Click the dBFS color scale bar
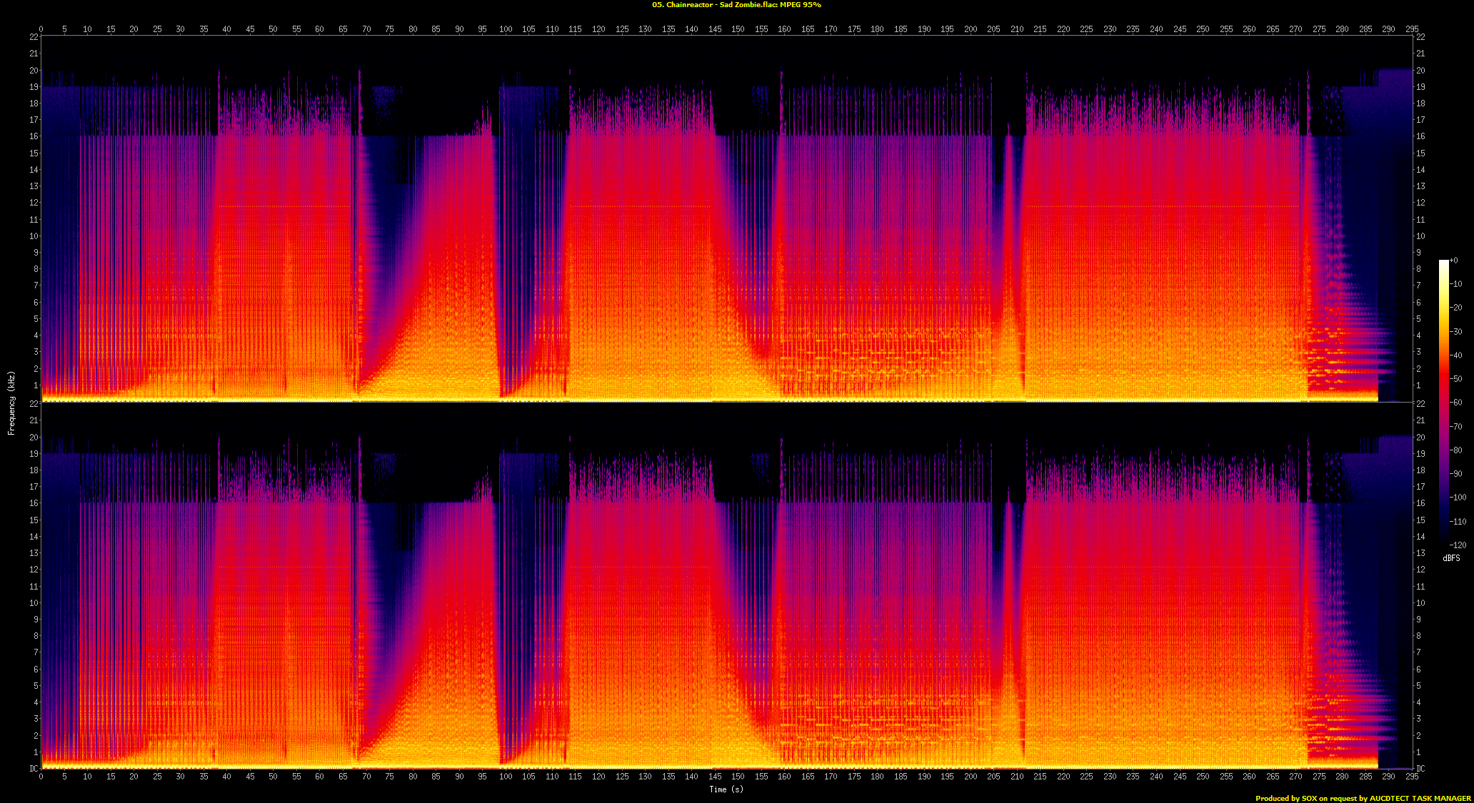The width and height of the screenshot is (1474, 803). click(x=1443, y=402)
